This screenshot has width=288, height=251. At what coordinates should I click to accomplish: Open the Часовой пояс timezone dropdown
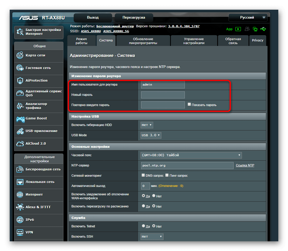191,155
